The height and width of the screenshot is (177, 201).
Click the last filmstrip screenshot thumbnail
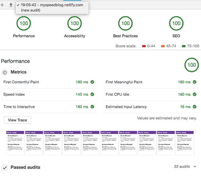185,143
